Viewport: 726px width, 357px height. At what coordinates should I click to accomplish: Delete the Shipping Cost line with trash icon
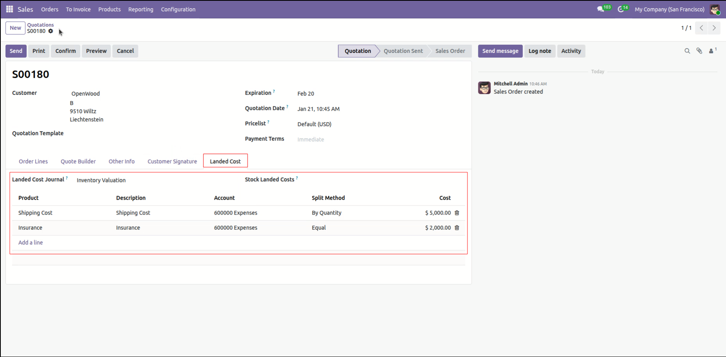point(457,213)
